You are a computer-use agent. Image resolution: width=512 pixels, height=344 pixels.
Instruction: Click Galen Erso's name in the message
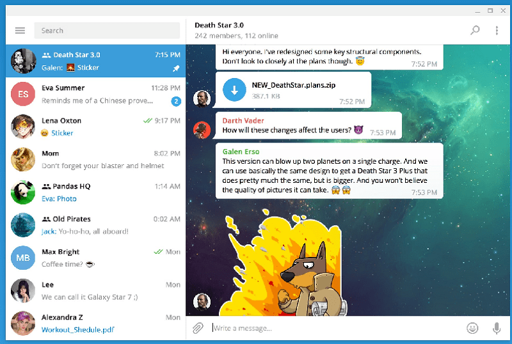pyautogui.click(x=242, y=152)
